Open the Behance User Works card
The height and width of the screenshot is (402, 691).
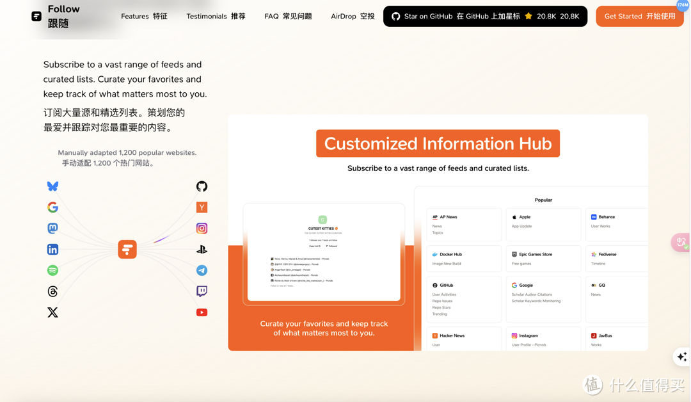[x=617, y=224]
